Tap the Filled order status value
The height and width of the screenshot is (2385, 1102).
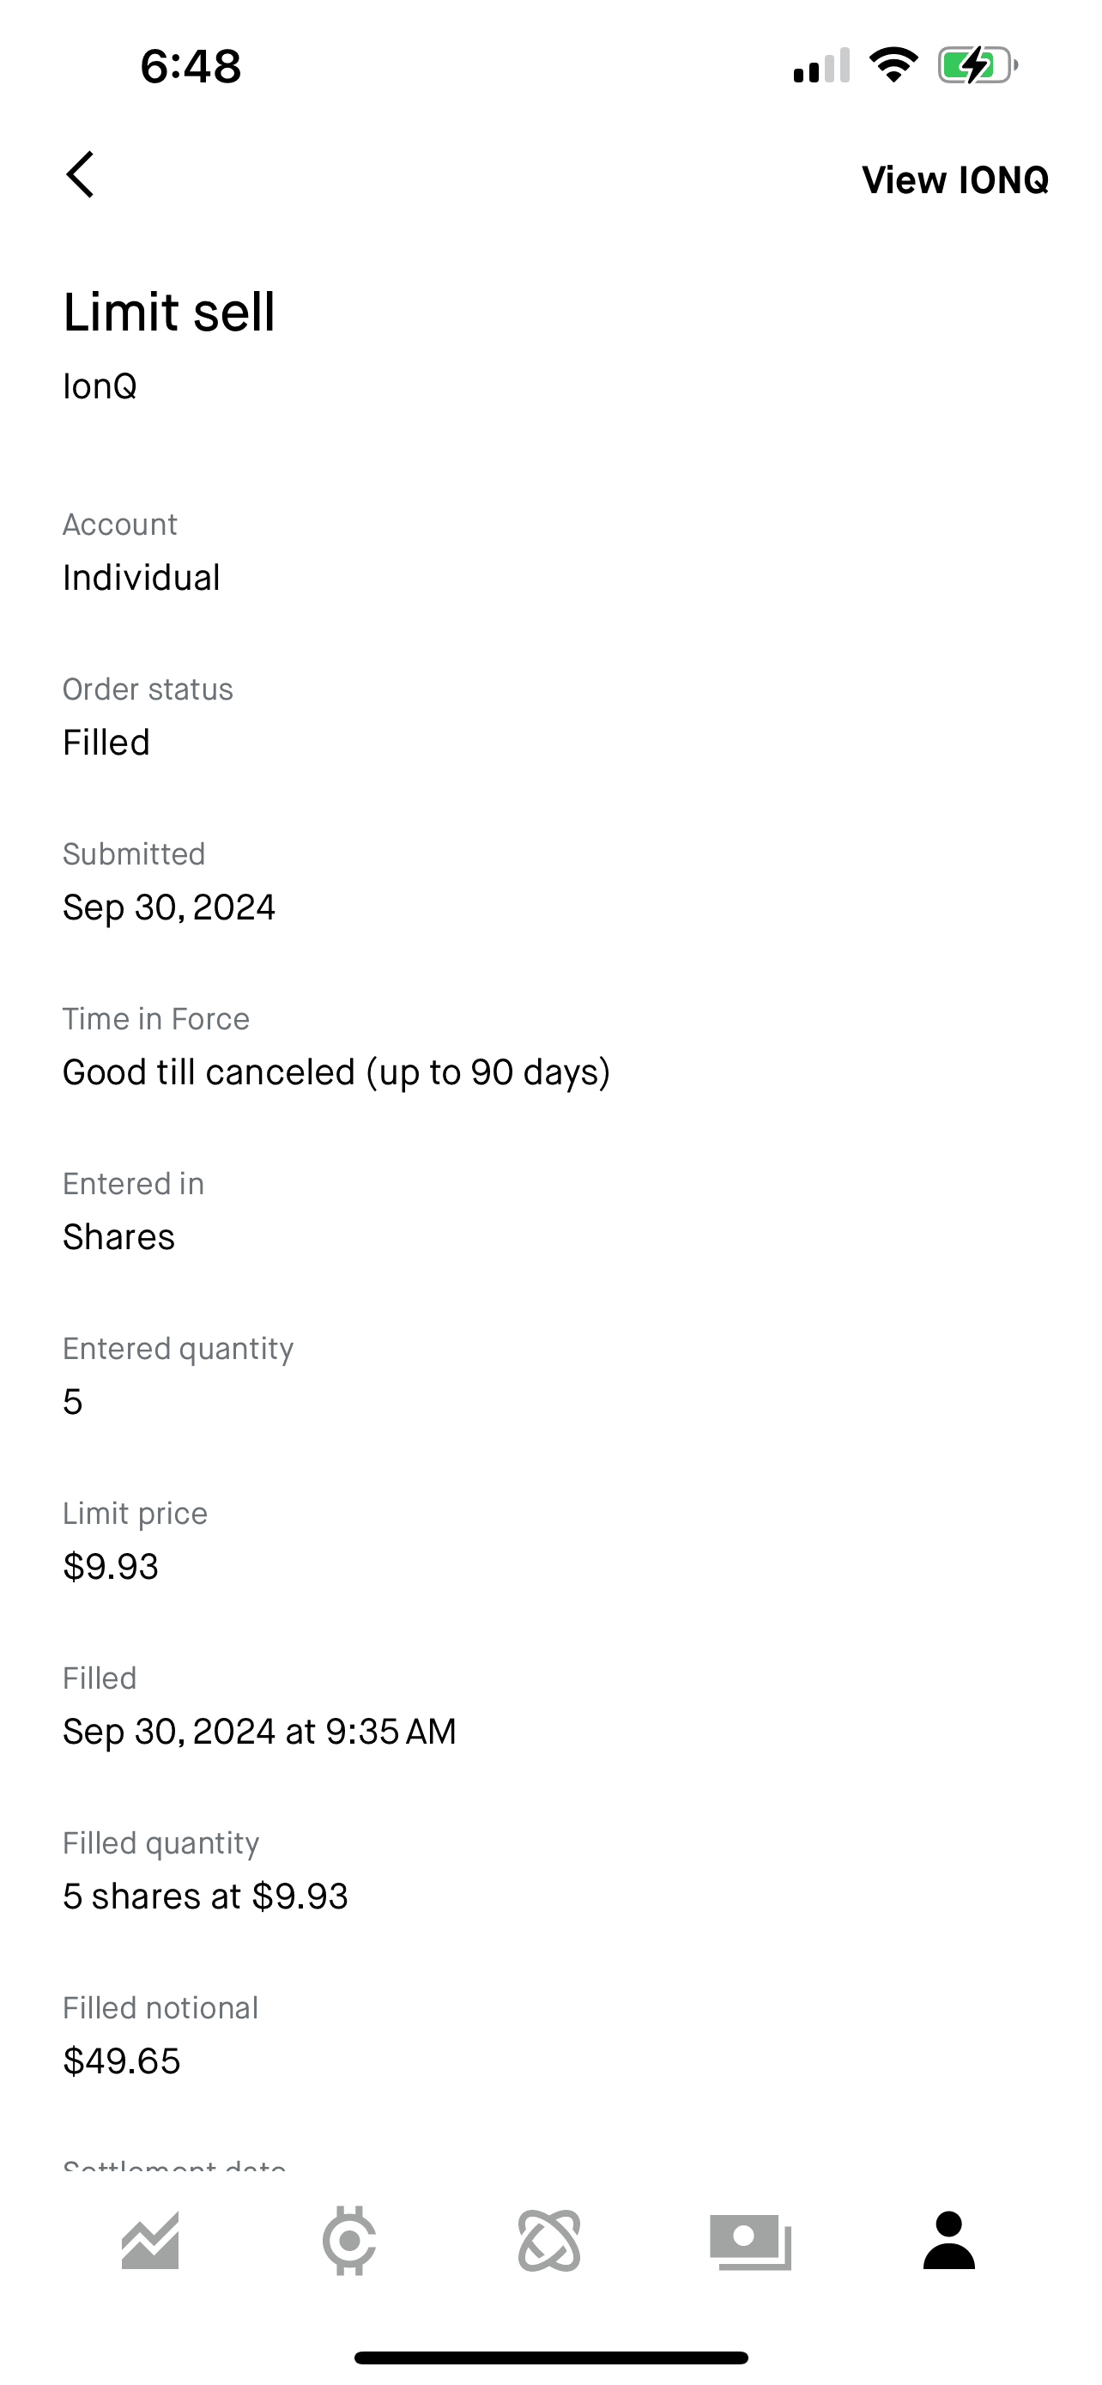click(x=106, y=743)
